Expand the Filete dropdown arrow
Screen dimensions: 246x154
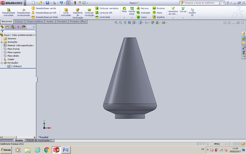(124, 18)
